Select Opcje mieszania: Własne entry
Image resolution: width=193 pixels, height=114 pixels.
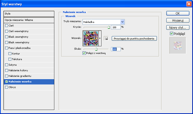pyautogui.click(x=29, y=20)
